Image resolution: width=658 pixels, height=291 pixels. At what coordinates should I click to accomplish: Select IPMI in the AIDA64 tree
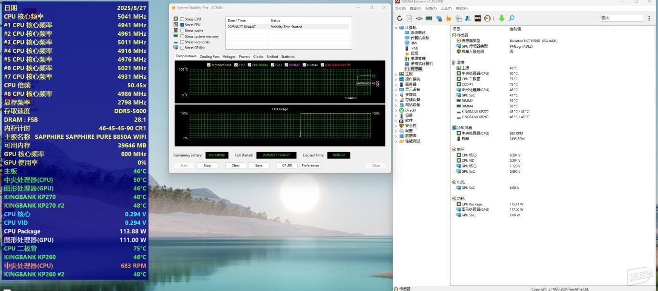coord(411,48)
